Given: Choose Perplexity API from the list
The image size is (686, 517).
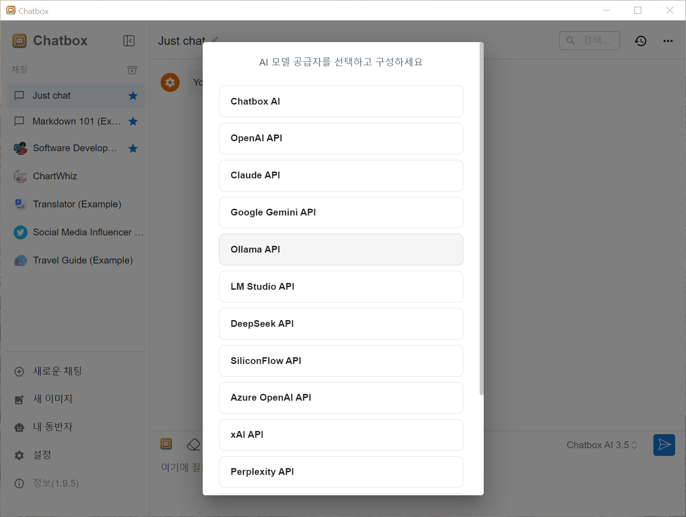Looking at the screenshot, I should click(x=341, y=472).
